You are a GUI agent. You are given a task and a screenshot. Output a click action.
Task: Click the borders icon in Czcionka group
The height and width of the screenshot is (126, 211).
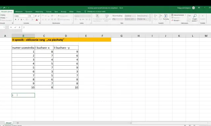point(27,20)
